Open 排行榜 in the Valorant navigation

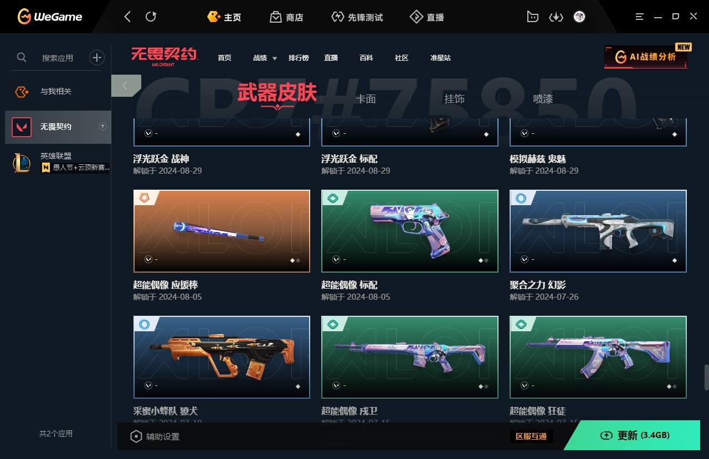click(x=299, y=58)
